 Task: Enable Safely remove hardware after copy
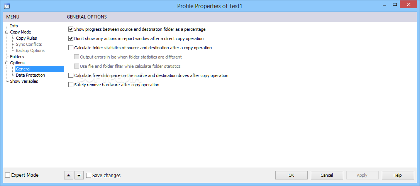click(x=71, y=85)
